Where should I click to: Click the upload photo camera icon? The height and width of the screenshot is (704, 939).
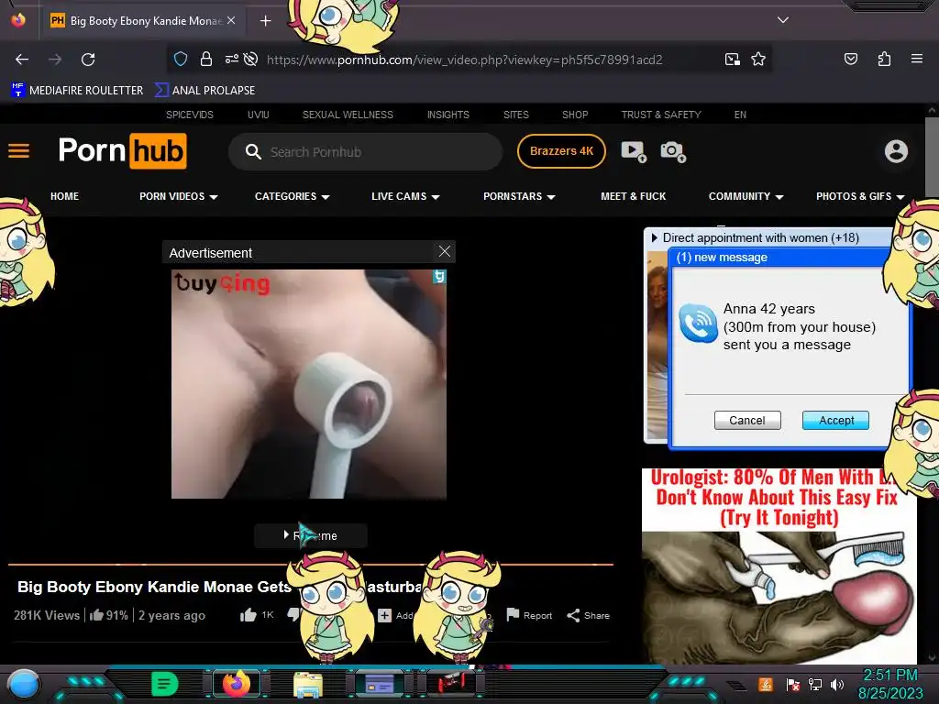[673, 151]
